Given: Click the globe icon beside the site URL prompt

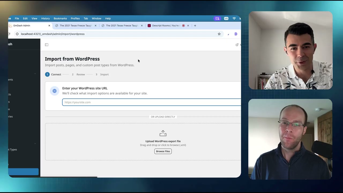Looking at the screenshot, I should tap(54, 91).
